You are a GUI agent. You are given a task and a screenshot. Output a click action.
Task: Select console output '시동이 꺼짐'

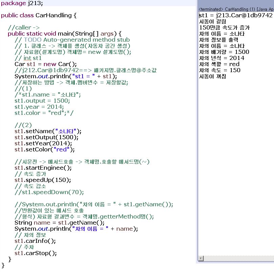(213, 77)
